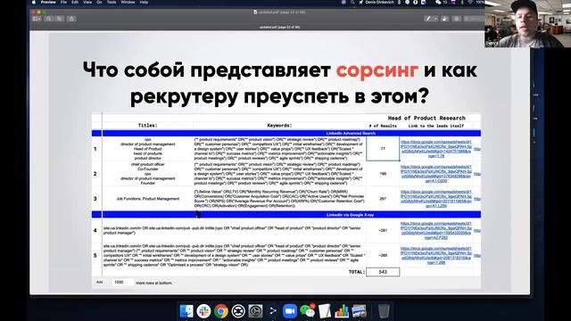Open the arrow prompt app in dock
This screenshot has width=571, height=321.
pyautogui.click(x=273, y=311)
